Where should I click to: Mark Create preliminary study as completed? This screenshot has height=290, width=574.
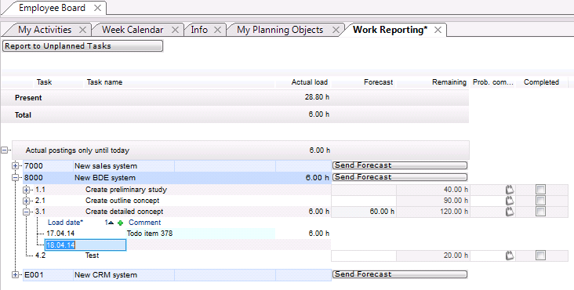540,190
